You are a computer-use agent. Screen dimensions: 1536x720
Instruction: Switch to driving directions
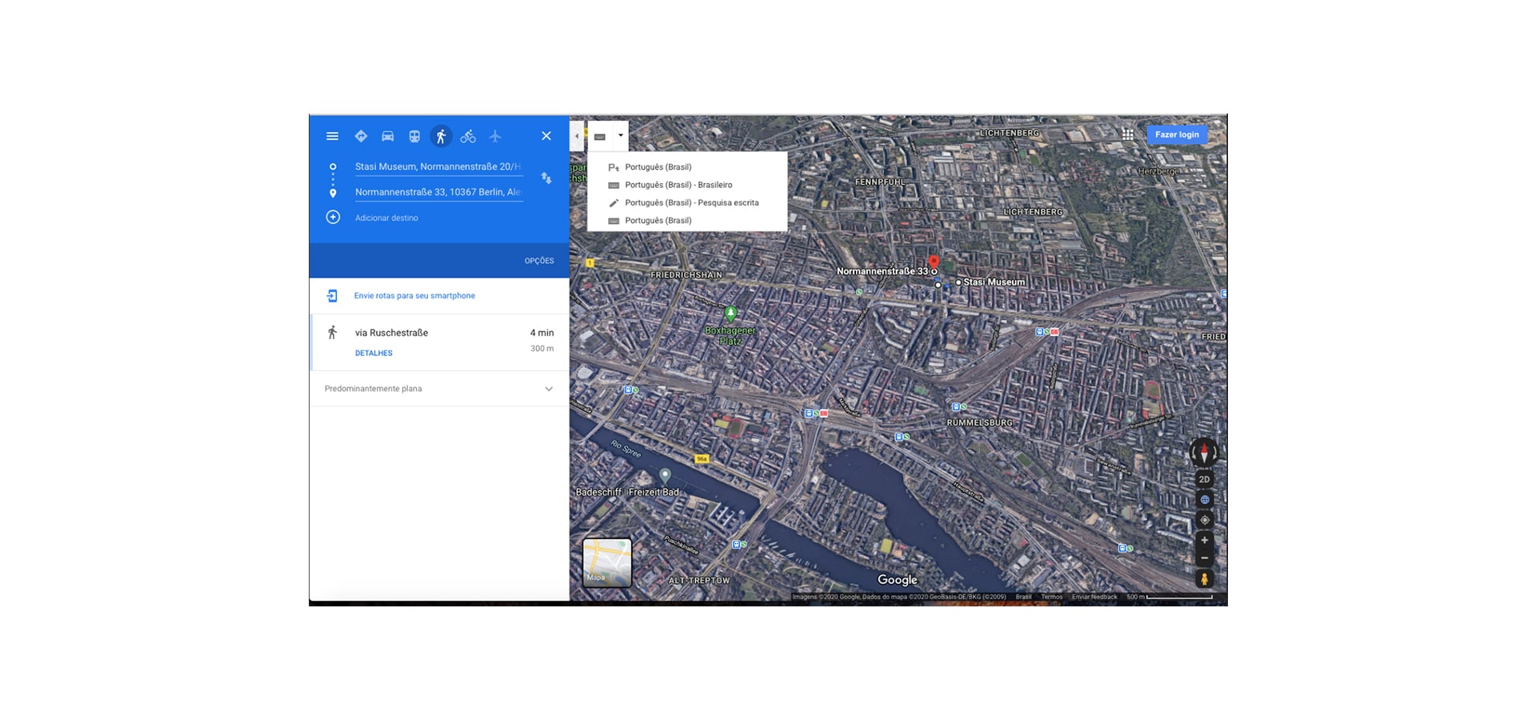coord(387,136)
